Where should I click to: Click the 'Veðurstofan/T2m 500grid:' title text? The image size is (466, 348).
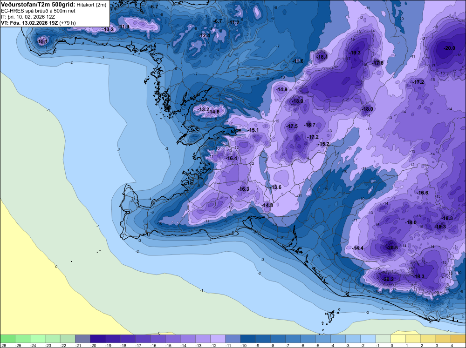click(x=38, y=5)
